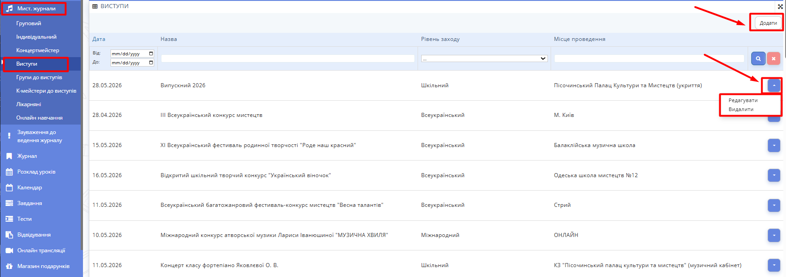This screenshot has width=786, height=277.
Task: Open actions dropdown for Весна талантів row
Action: click(x=774, y=205)
